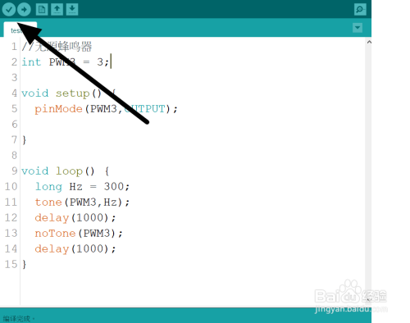Click the scrollbar up arrow

click(369, 42)
